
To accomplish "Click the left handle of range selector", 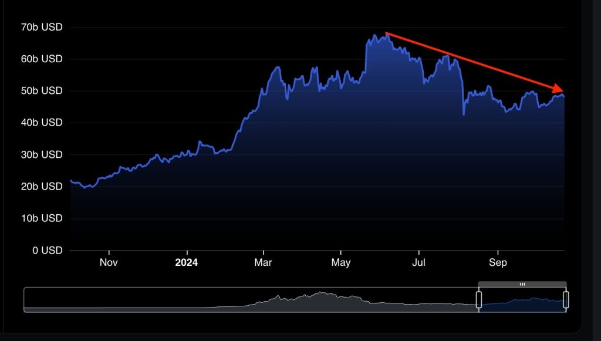I will click(479, 299).
